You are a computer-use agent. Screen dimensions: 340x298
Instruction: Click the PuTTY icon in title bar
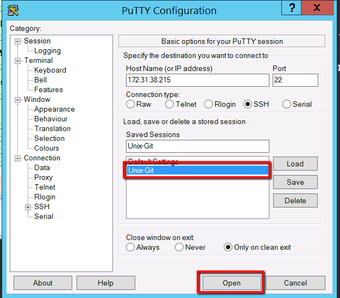pyautogui.click(x=13, y=10)
